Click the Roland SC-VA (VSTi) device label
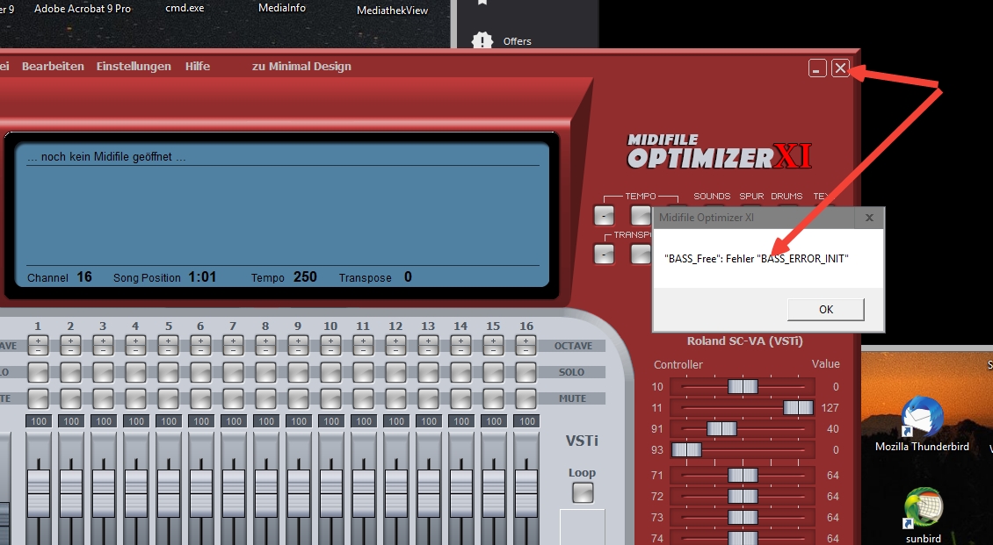The height and width of the screenshot is (545, 993). 745,341
